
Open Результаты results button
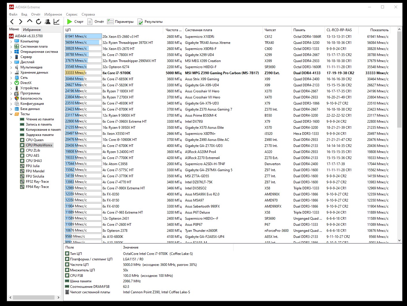pyautogui.click(x=150, y=22)
